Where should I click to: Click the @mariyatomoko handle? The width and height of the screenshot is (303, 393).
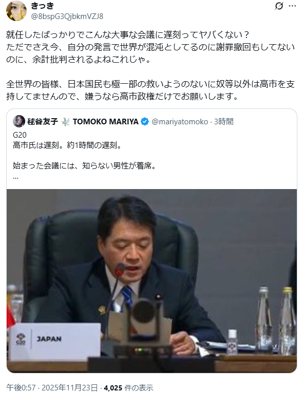click(x=180, y=122)
